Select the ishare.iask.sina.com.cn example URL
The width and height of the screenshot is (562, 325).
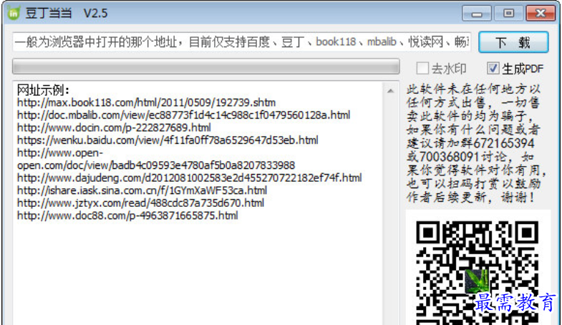(142, 190)
